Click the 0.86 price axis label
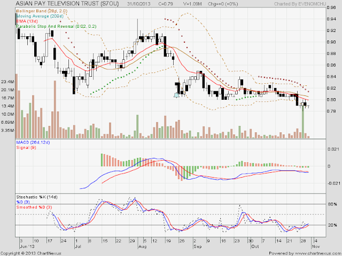The width and height of the screenshot is (342, 256). click(x=331, y=65)
